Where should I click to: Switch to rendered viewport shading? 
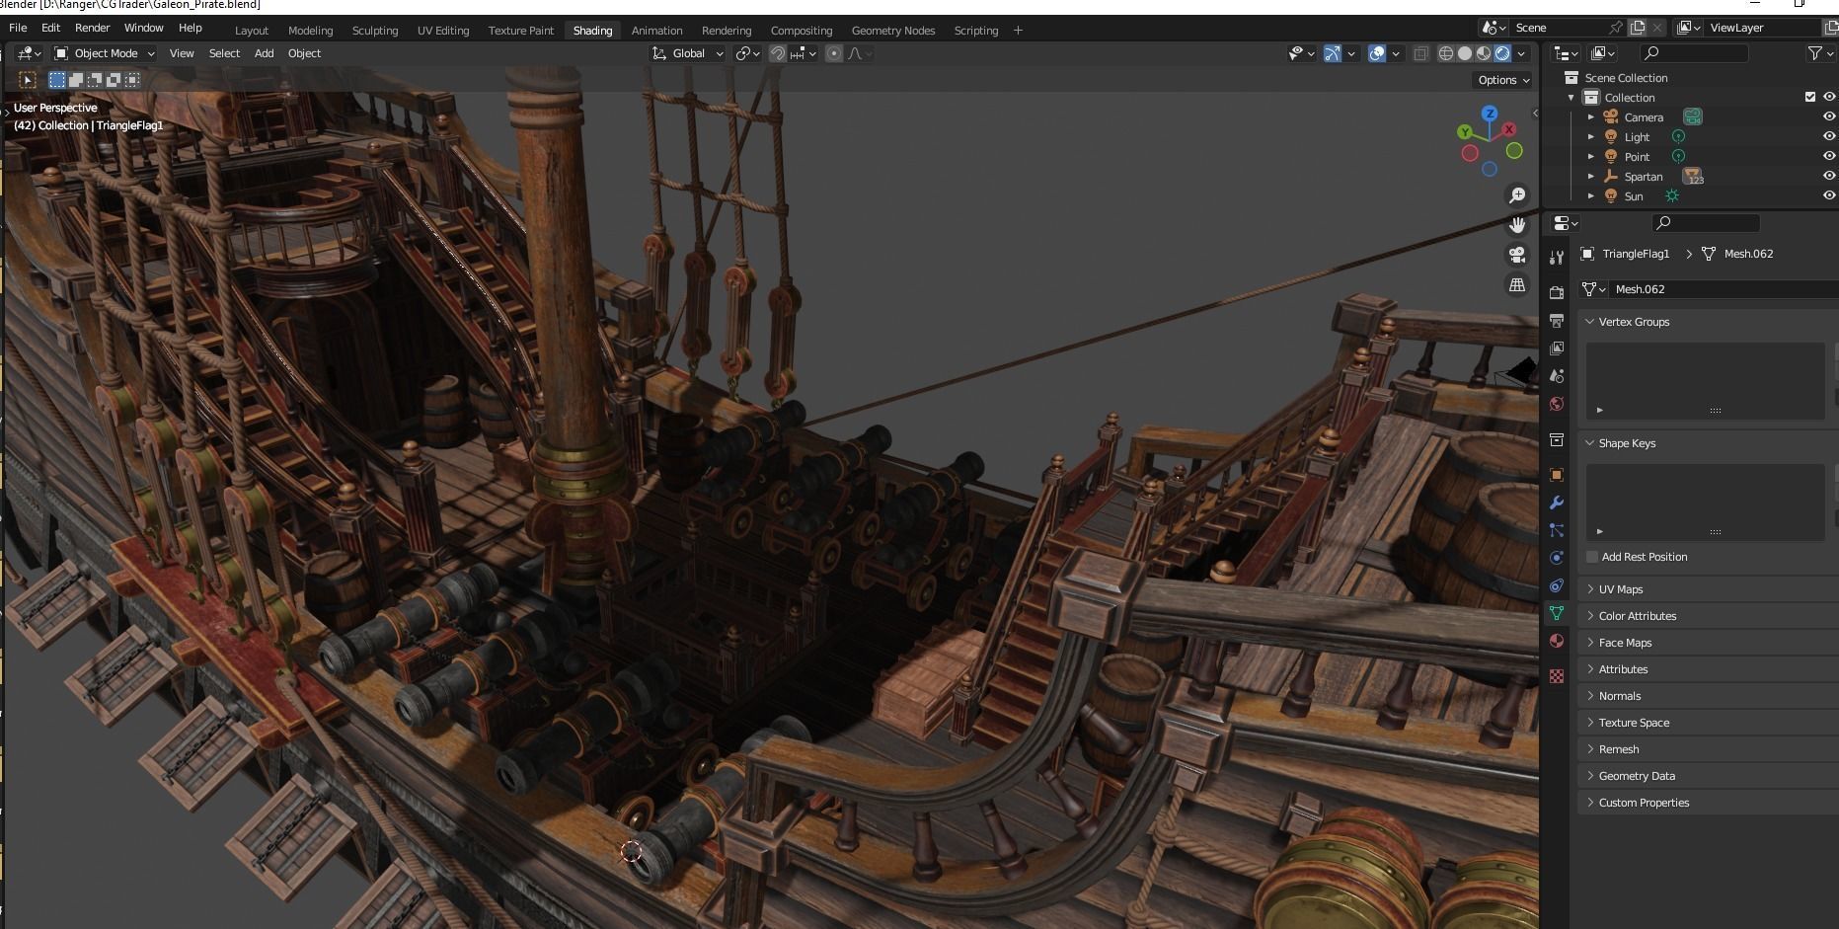click(x=1502, y=53)
